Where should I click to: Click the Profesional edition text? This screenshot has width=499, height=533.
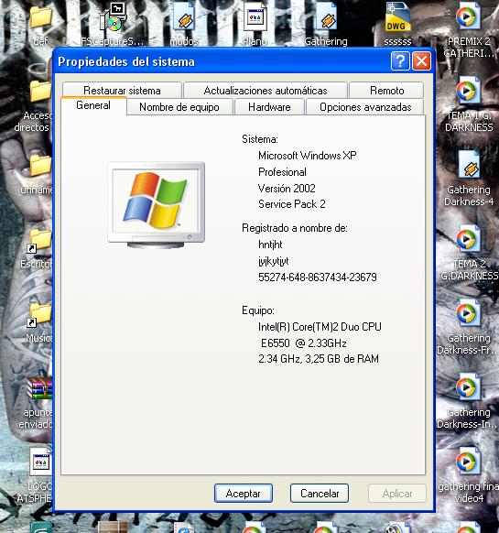click(x=282, y=172)
